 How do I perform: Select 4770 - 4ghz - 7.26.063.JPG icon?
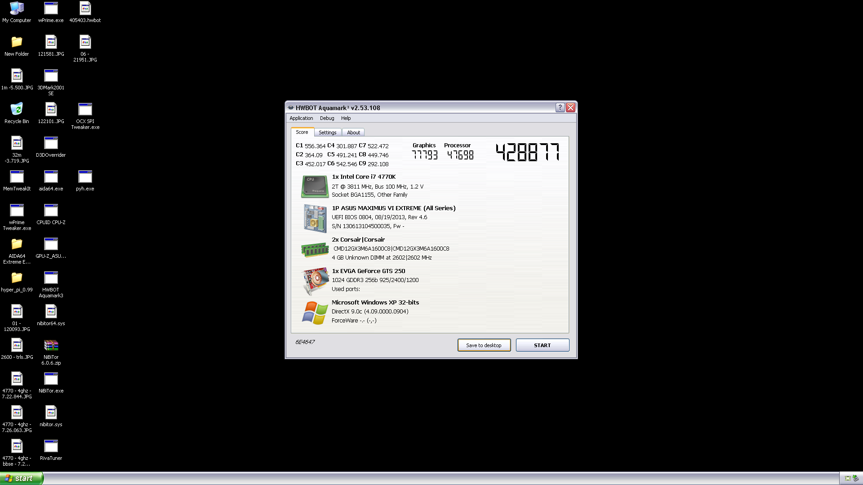17,419
